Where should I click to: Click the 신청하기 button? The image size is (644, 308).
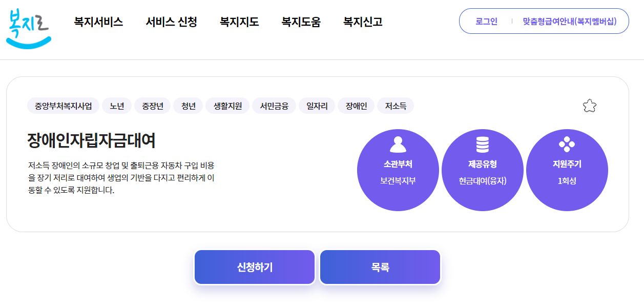(x=254, y=266)
